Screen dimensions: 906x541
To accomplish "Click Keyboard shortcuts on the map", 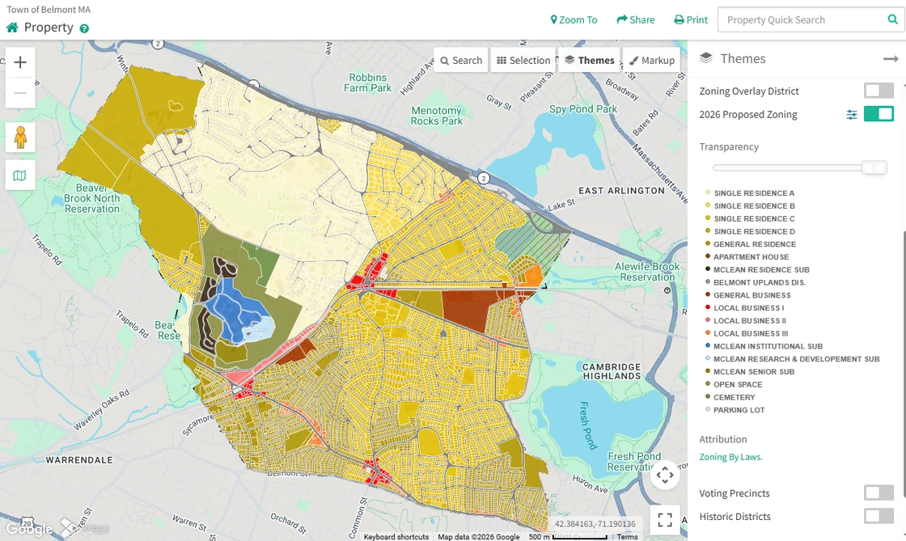I will pos(396,536).
